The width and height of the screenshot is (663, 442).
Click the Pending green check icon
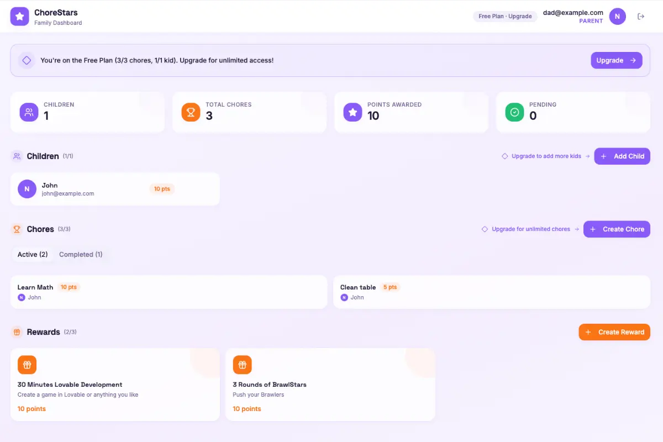pos(514,112)
